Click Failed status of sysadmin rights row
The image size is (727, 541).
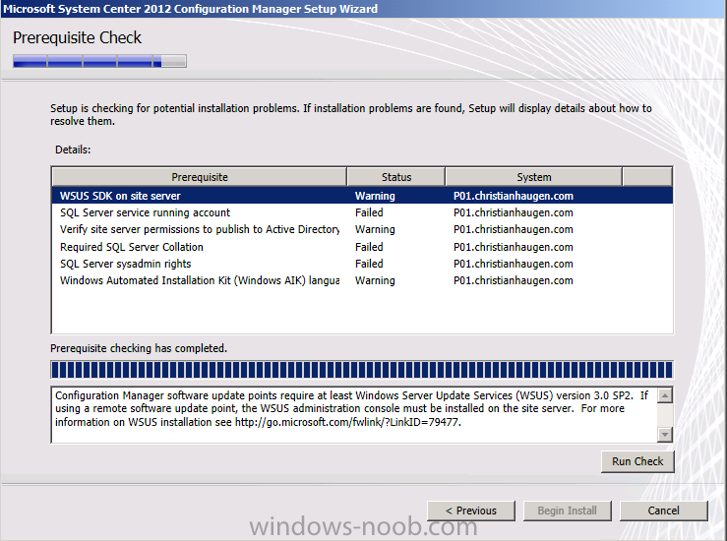click(369, 264)
